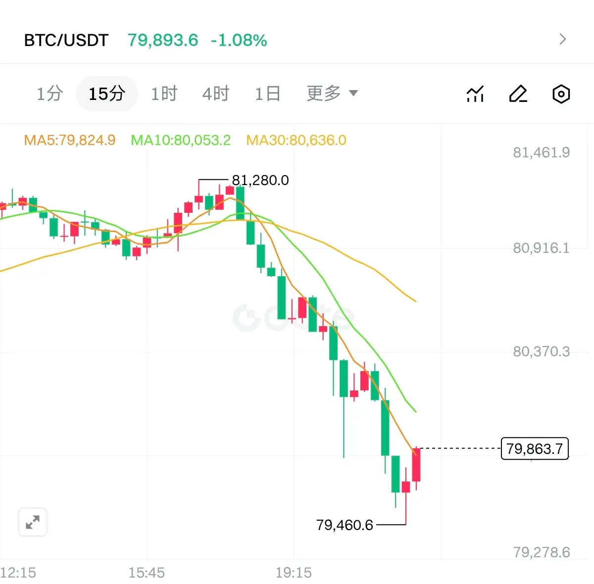This screenshot has width=594, height=584.
Task: Click the current price tag 79,863.7
Action: [x=535, y=448]
